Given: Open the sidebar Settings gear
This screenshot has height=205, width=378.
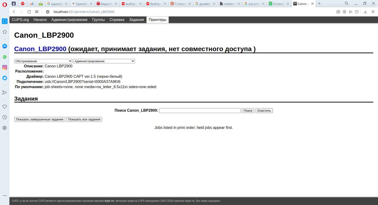Looking at the screenshot, I should coord(5,128).
